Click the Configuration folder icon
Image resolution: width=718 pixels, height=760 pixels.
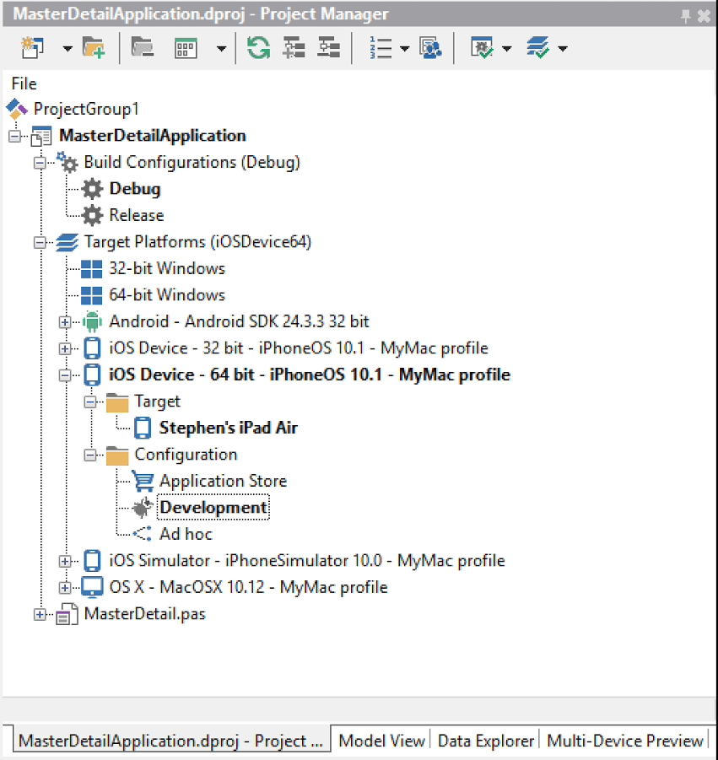[x=117, y=455]
